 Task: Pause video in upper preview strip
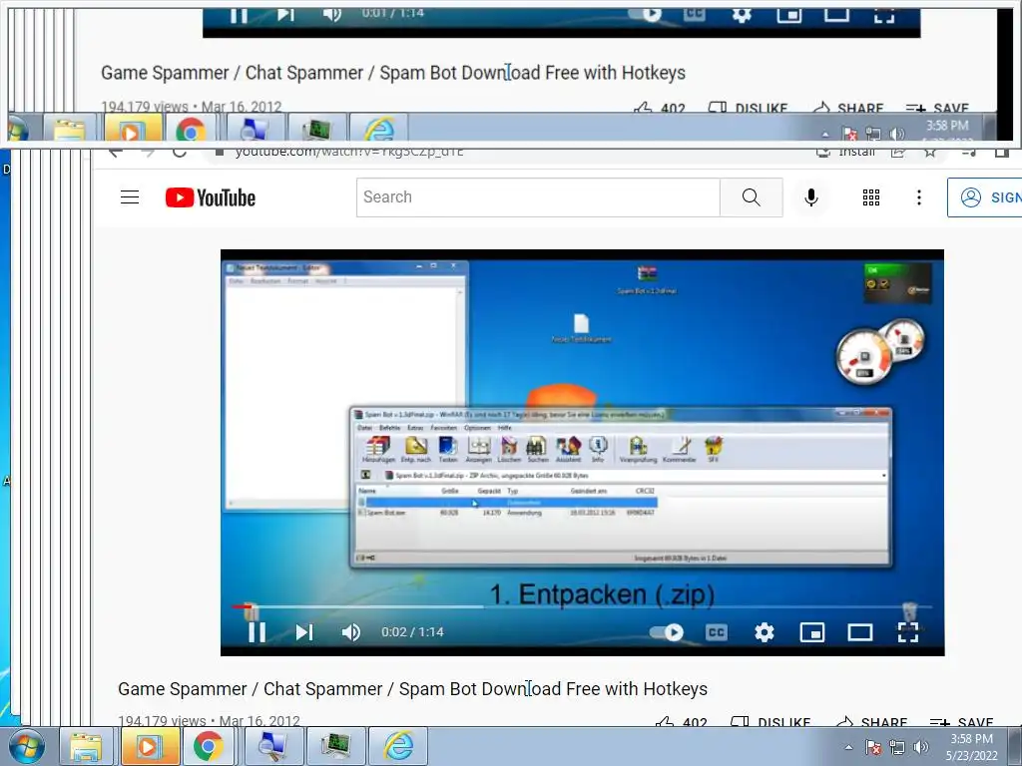239,14
